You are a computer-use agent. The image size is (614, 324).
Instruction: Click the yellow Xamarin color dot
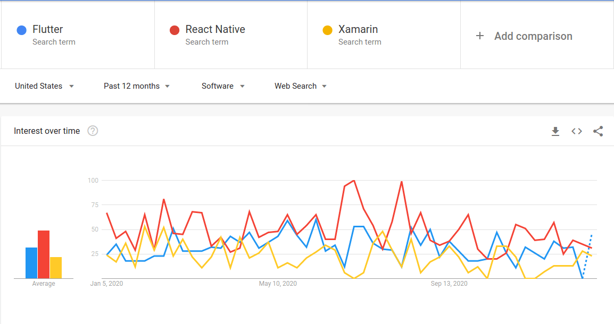(x=328, y=30)
